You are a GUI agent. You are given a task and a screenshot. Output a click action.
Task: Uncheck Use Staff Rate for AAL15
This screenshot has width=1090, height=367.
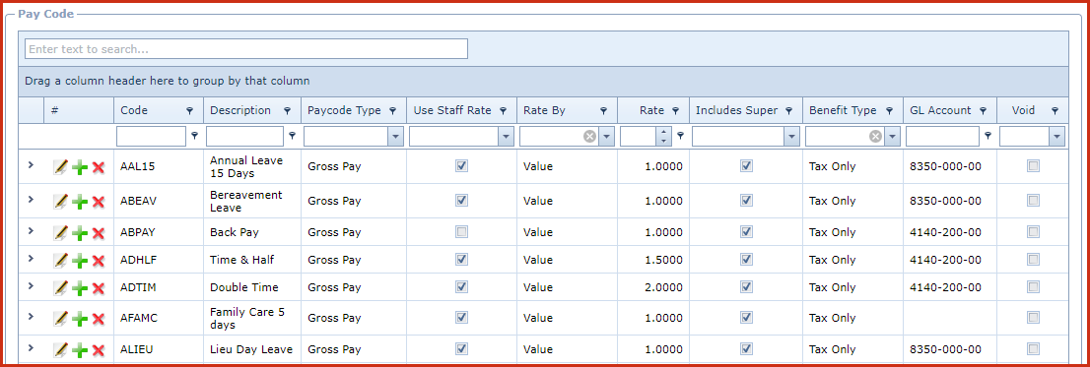click(x=461, y=166)
